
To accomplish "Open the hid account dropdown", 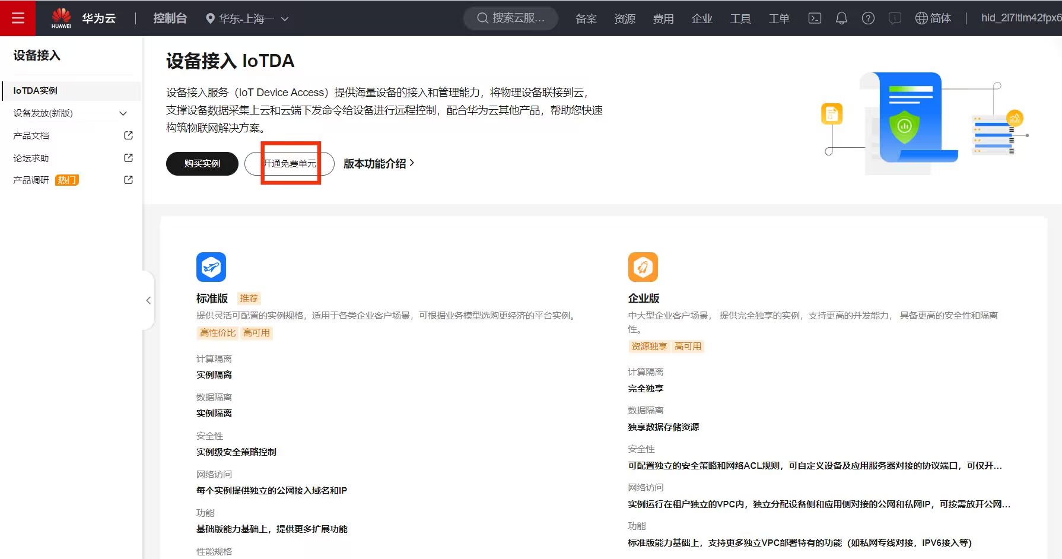I will click(1021, 18).
